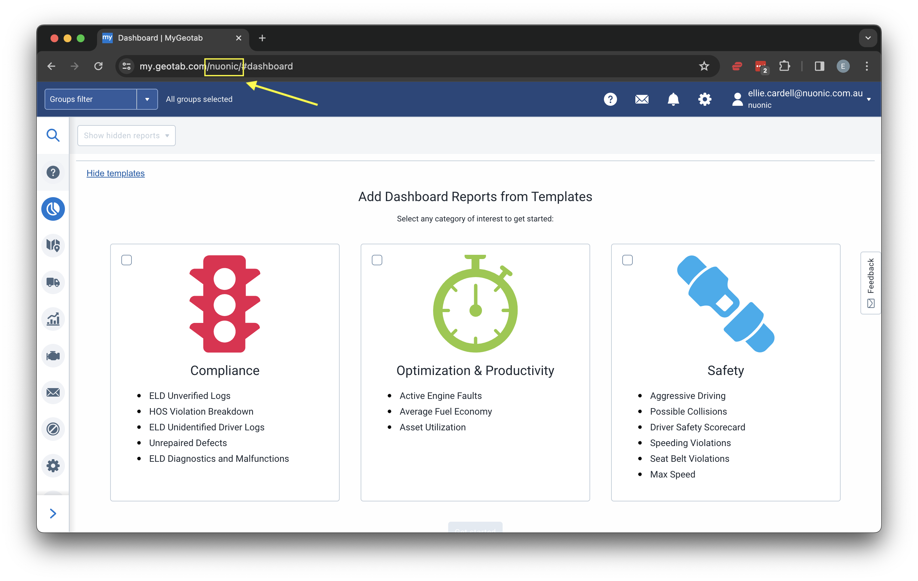Click the user profile silhouette icon
918x581 pixels.
737,99
